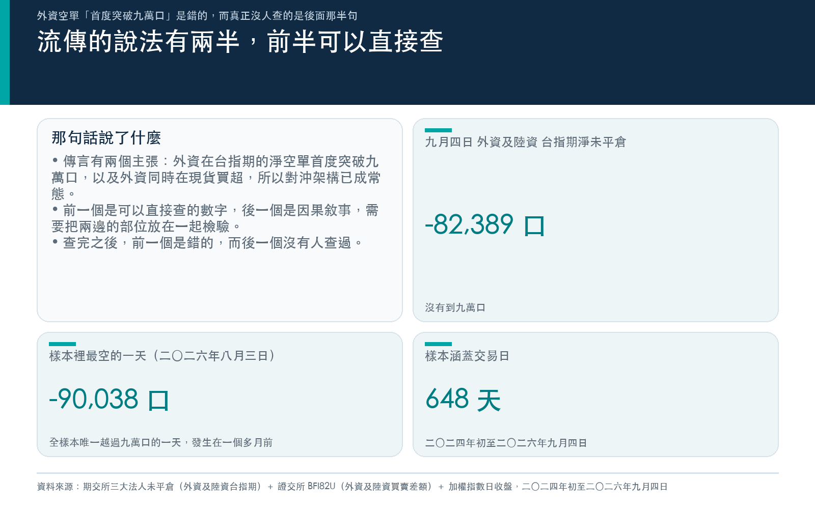
Task: Click the note 沒有到九萬口
Action: pyautogui.click(x=455, y=307)
